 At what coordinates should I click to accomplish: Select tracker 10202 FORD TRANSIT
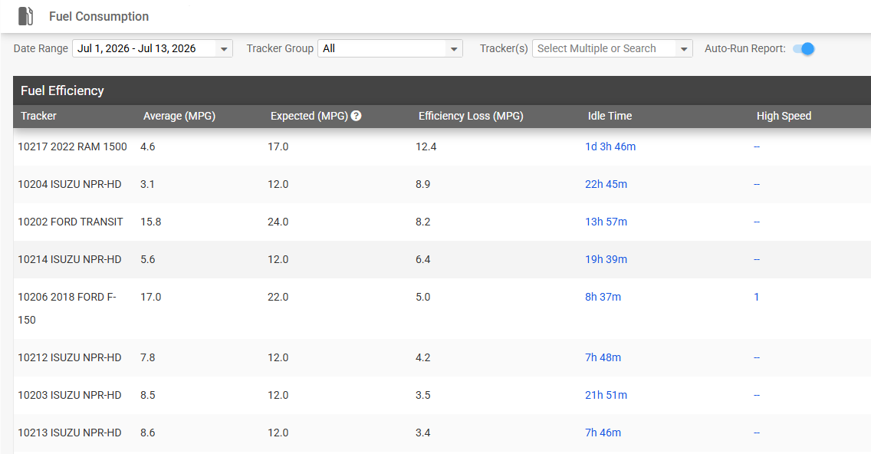coord(70,222)
